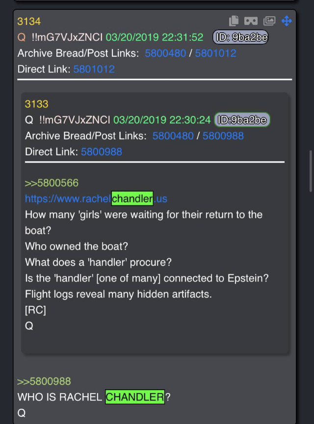Click the highlighted CHANDLER search match
This screenshot has height=424, width=314.
135,397
